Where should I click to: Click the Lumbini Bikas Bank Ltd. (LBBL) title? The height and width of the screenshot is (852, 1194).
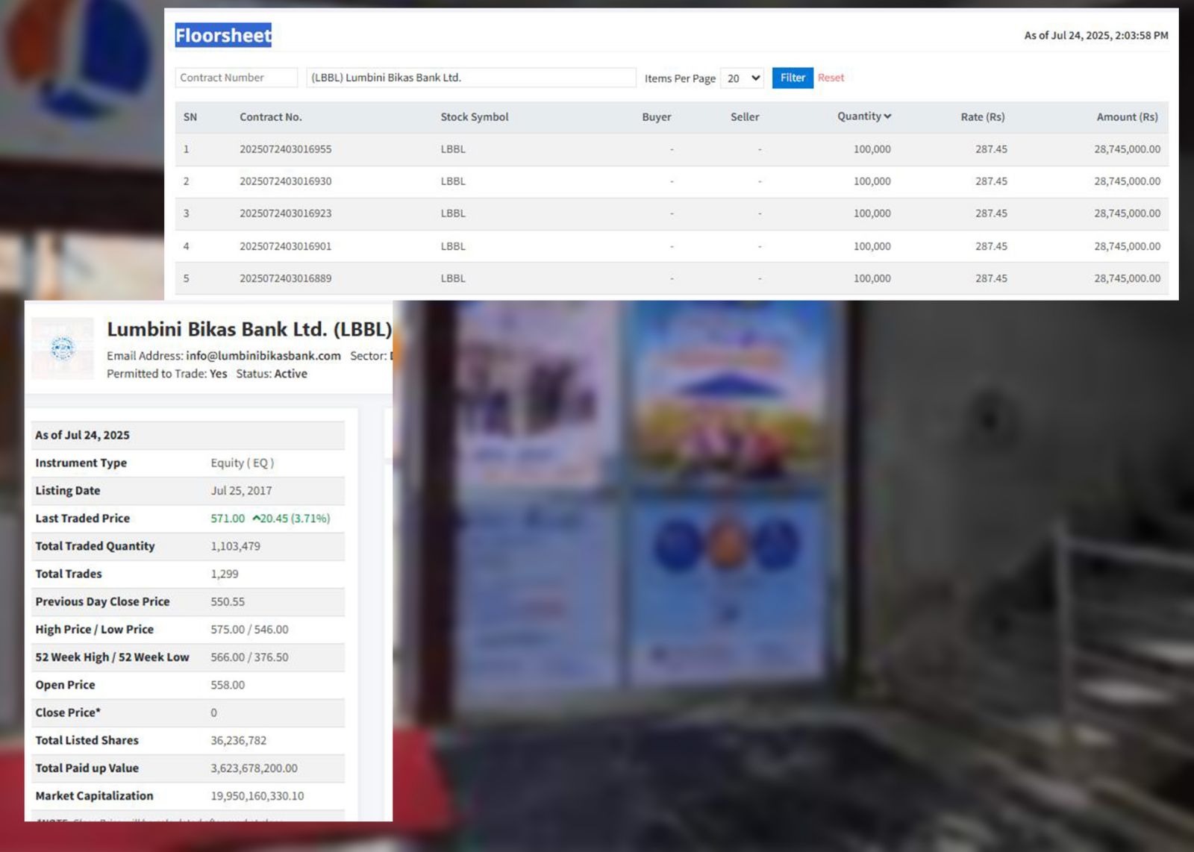click(x=249, y=329)
